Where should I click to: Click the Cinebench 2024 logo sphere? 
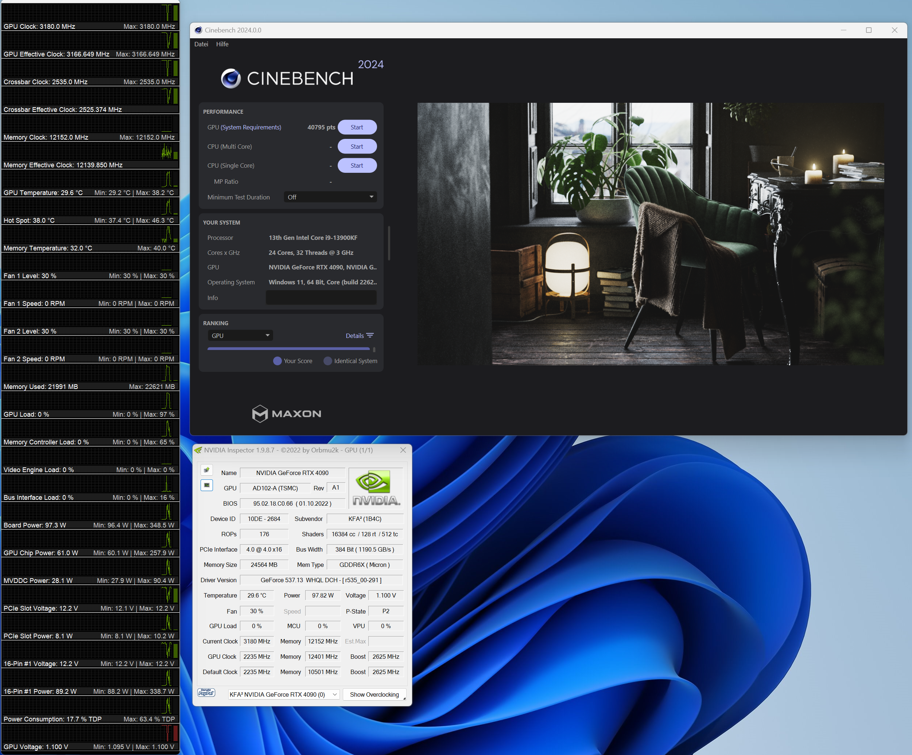pyautogui.click(x=230, y=79)
